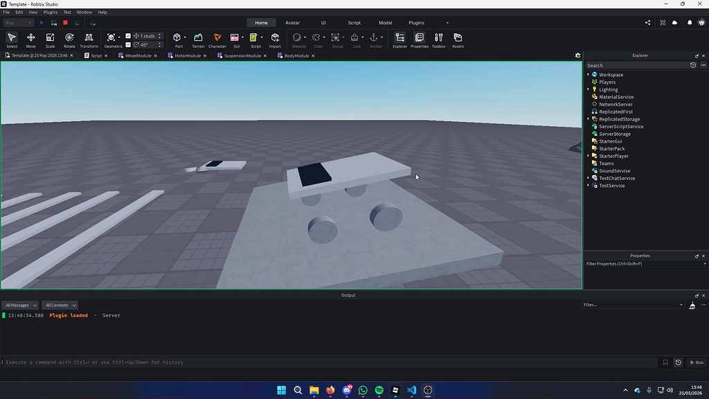Expand the ReplicatedStorage node
Viewport: 709px width, 399px height.
589,119
